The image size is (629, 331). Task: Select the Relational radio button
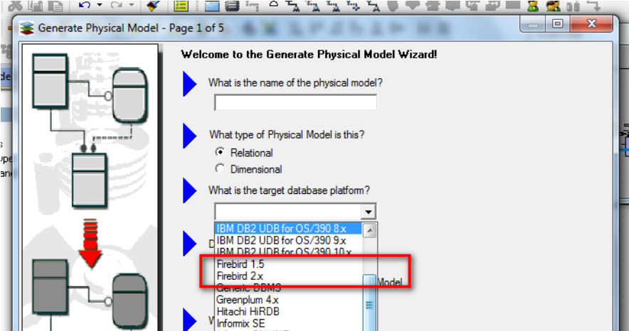coord(220,152)
